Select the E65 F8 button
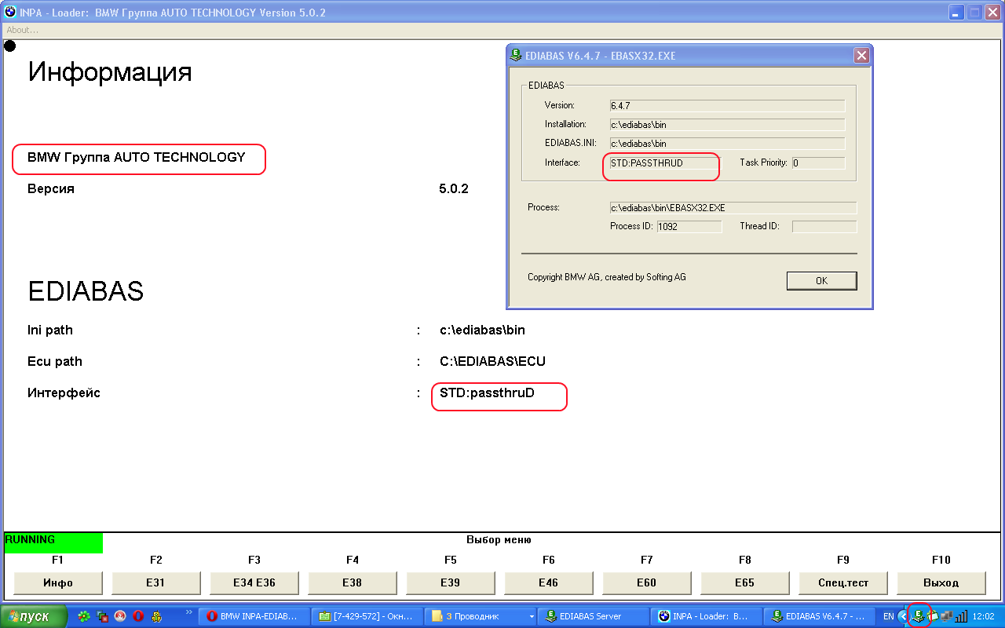Viewport: 1005px width, 628px height. tap(746, 582)
